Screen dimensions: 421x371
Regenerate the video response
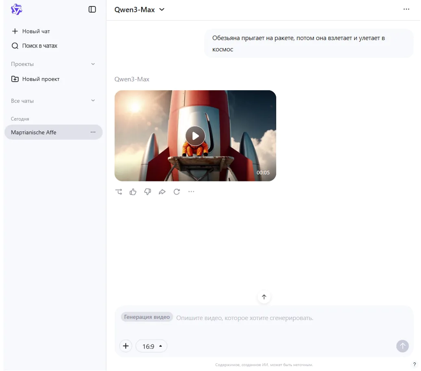click(177, 192)
